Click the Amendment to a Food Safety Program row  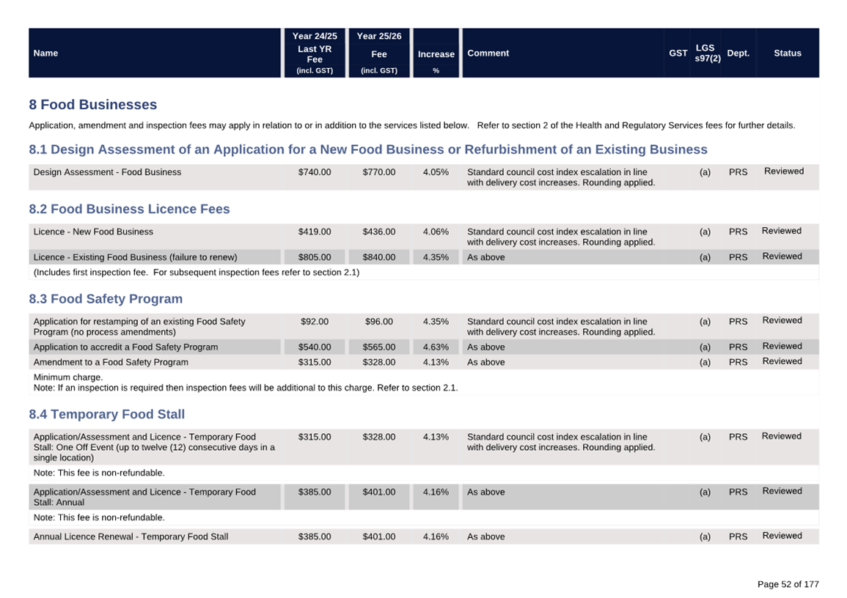coord(111,362)
